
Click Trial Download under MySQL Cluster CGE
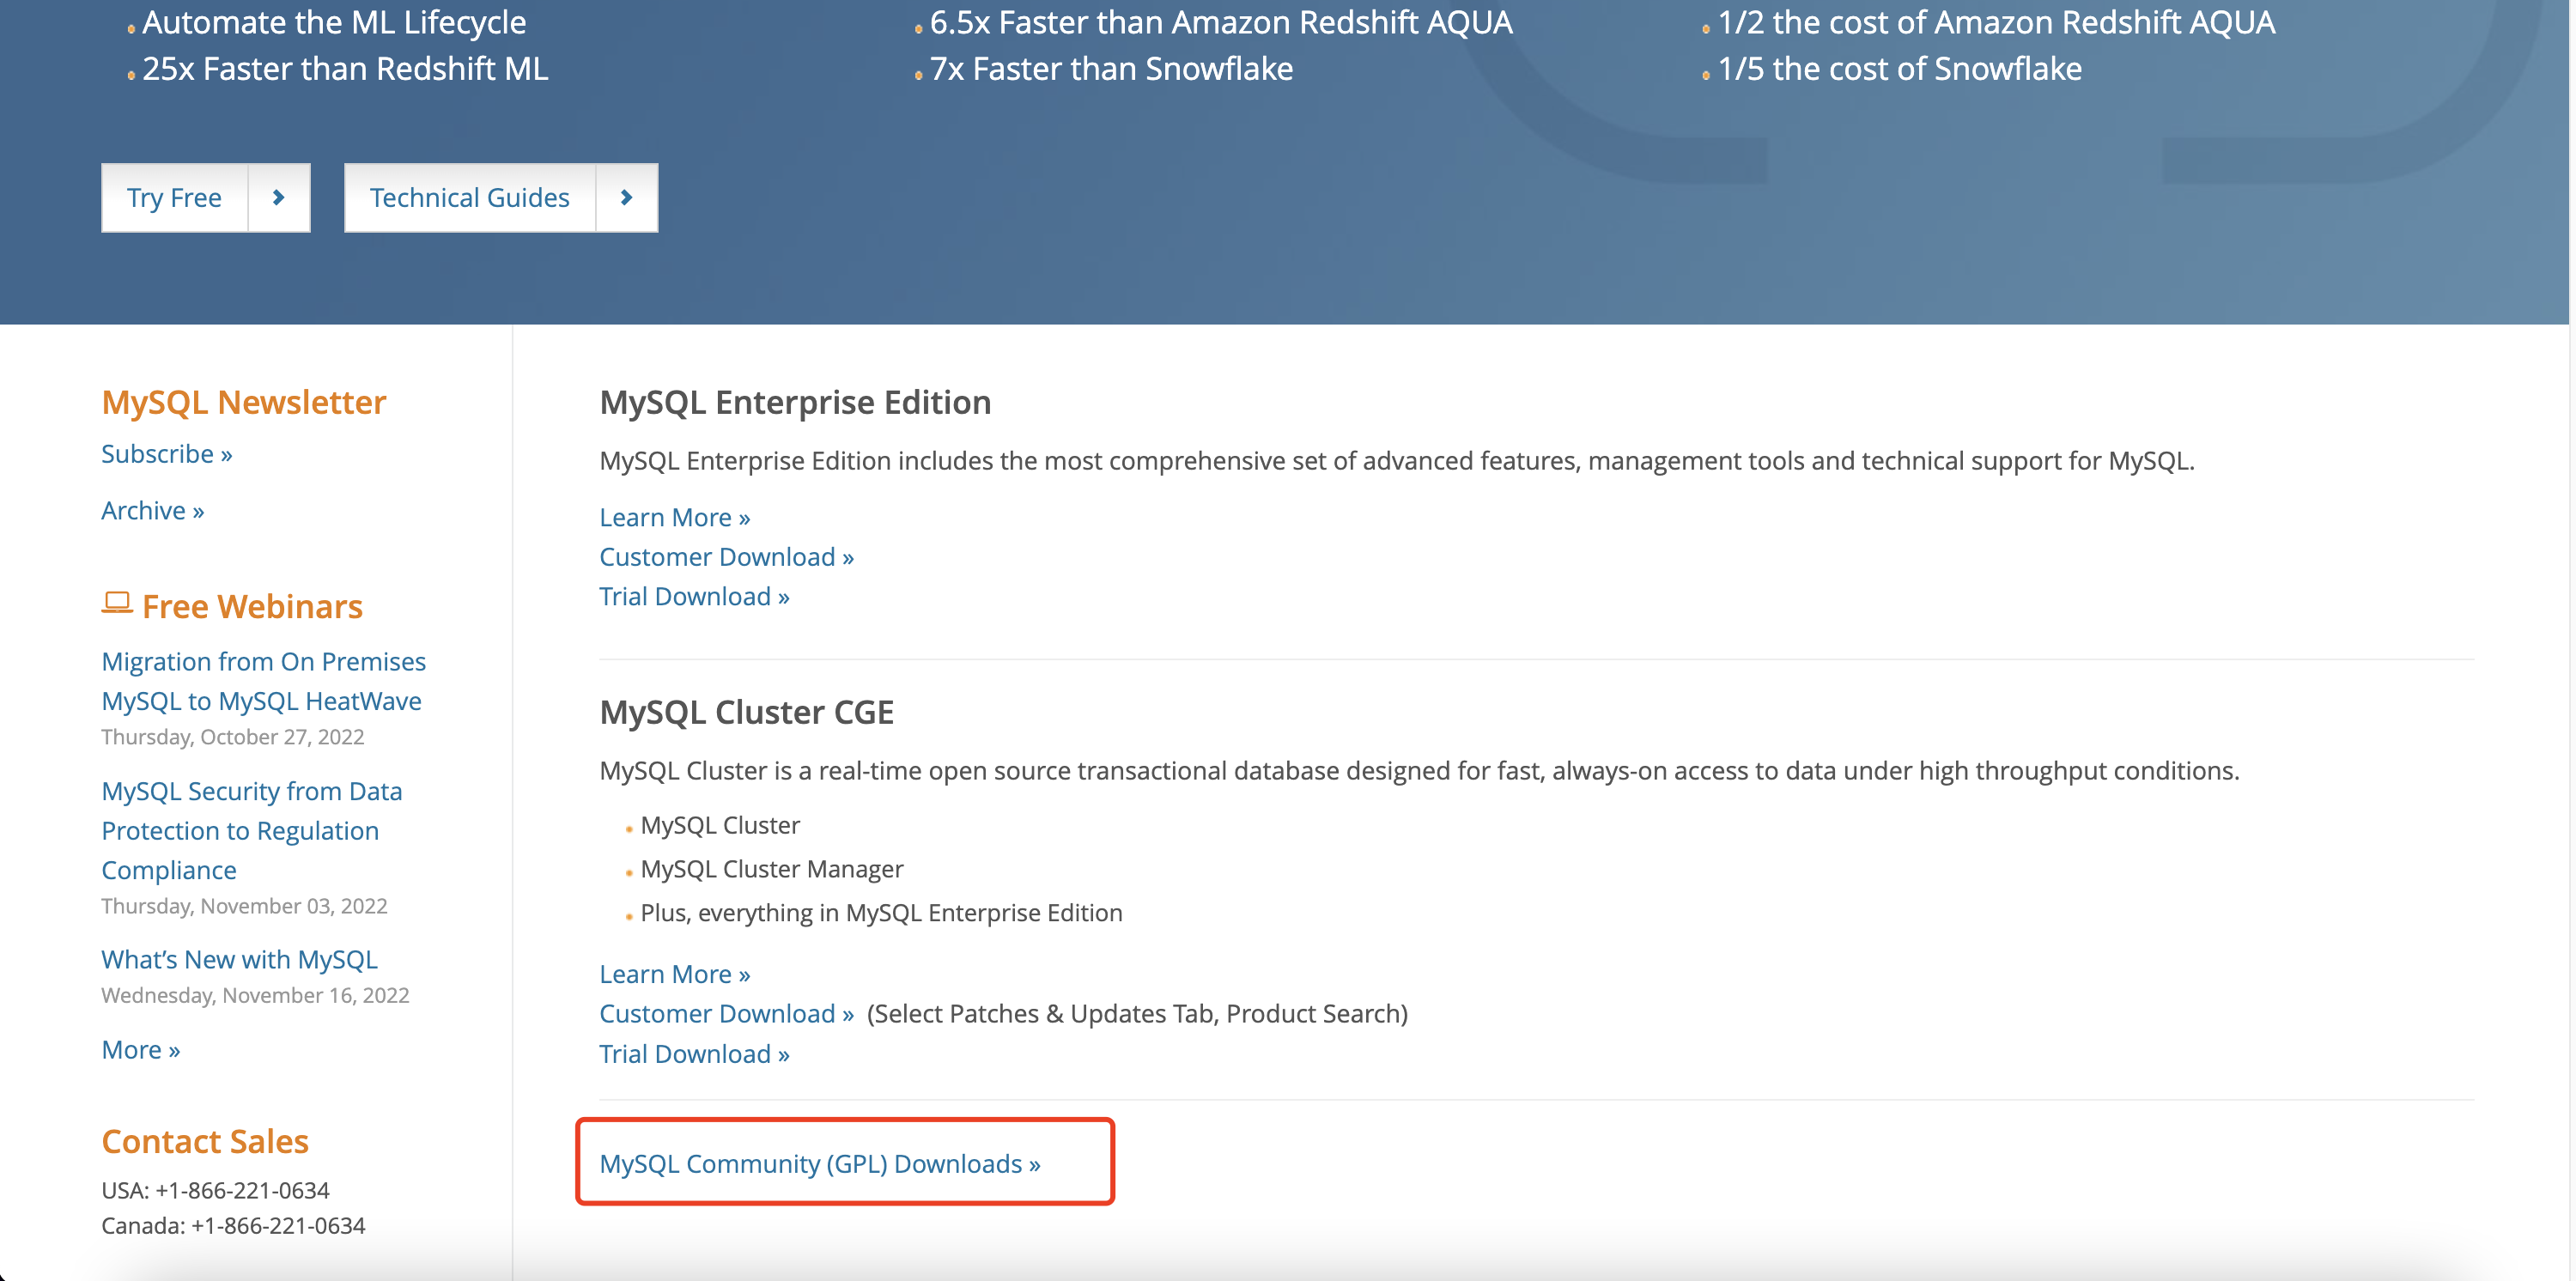[694, 1054]
